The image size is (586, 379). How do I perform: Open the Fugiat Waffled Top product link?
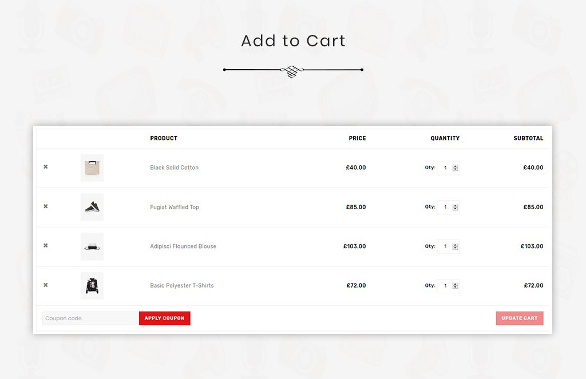point(175,207)
